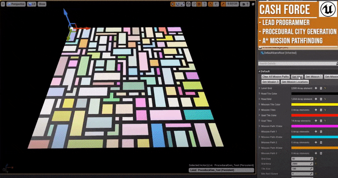Image resolution: width=338 pixels, height=178 pixels.
Task: Open the Lit view mode menu
Action: pos(32,4)
